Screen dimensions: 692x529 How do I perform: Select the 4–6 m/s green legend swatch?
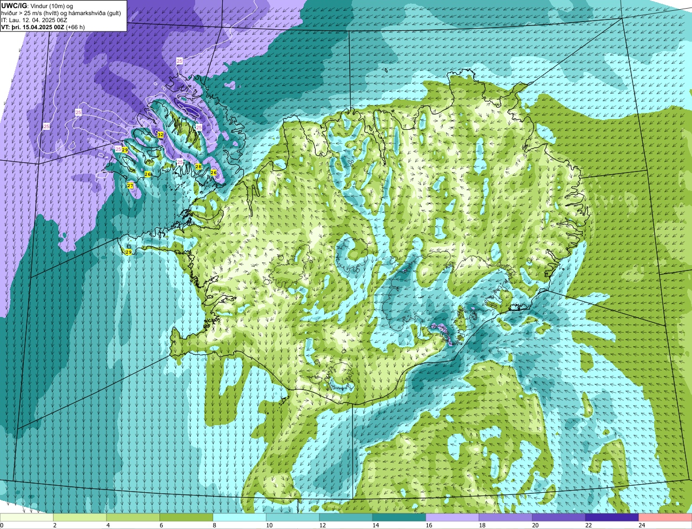[134, 518]
